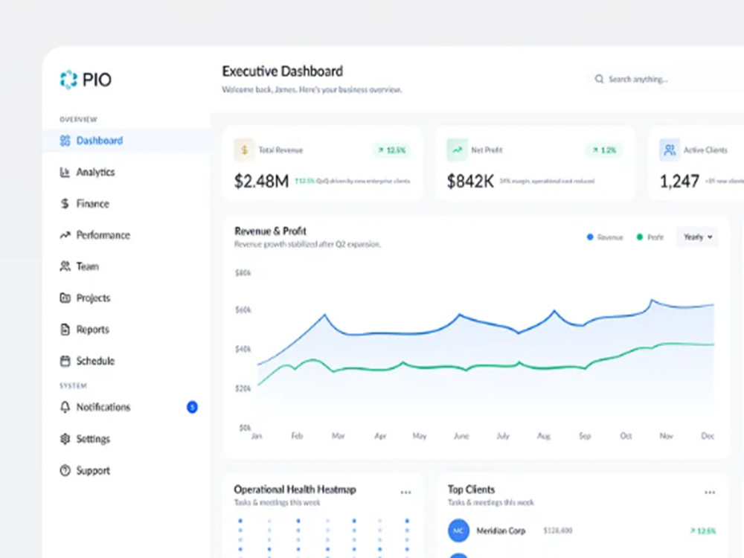Open the Support page
Image resolution: width=744 pixels, height=558 pixels.
click(93, 471)
